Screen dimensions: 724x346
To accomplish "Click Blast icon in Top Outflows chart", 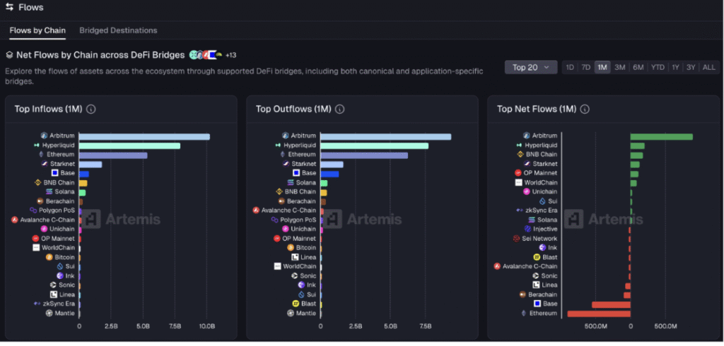I will tap(296, 304).
